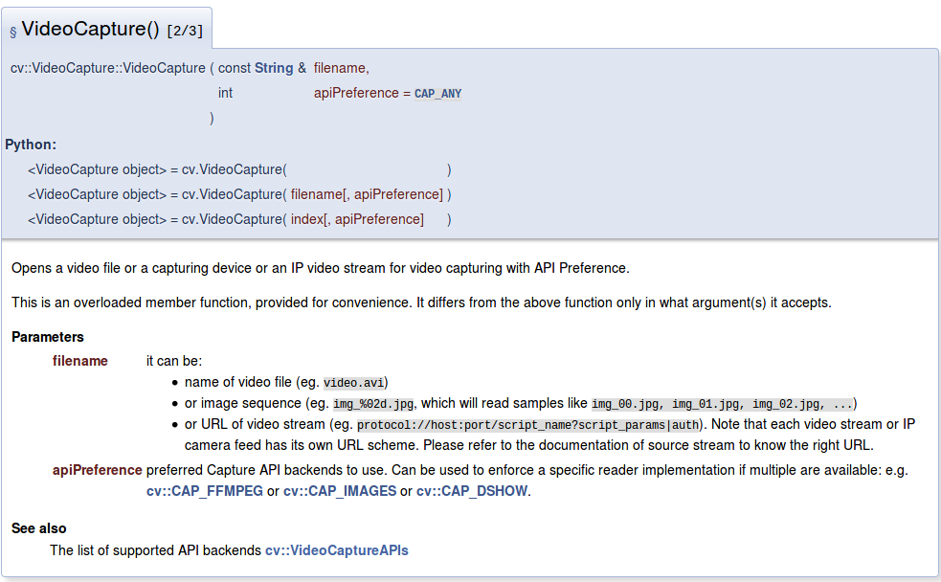Select the apiPreference parameter name under Parameters
941x582 pixels.
(x=98, y=470)
